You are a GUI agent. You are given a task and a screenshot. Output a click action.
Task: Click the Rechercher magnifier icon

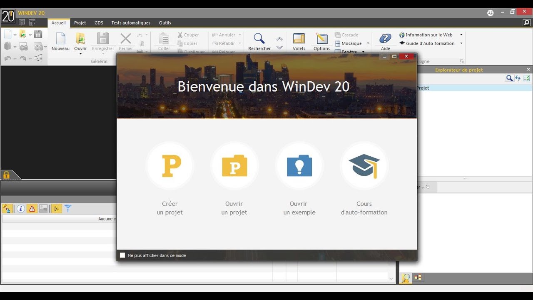pyautogui.click(x=259, y=39)
